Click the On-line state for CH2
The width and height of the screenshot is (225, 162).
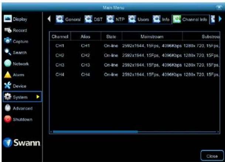[x=111, y=55]
